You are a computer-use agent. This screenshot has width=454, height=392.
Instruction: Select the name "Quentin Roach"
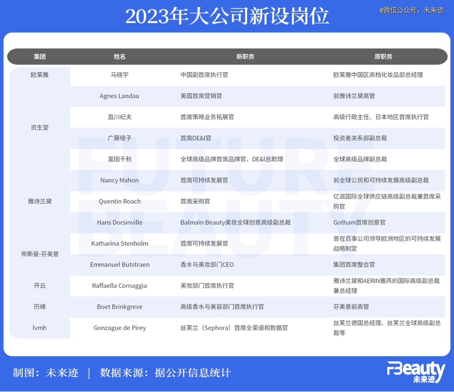coord(119,201)
